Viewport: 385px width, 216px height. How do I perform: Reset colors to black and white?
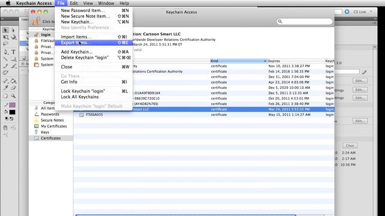pos(7,119)
